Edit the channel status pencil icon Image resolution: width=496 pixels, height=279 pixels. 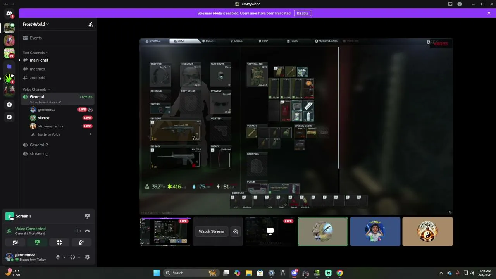point(60,102)
